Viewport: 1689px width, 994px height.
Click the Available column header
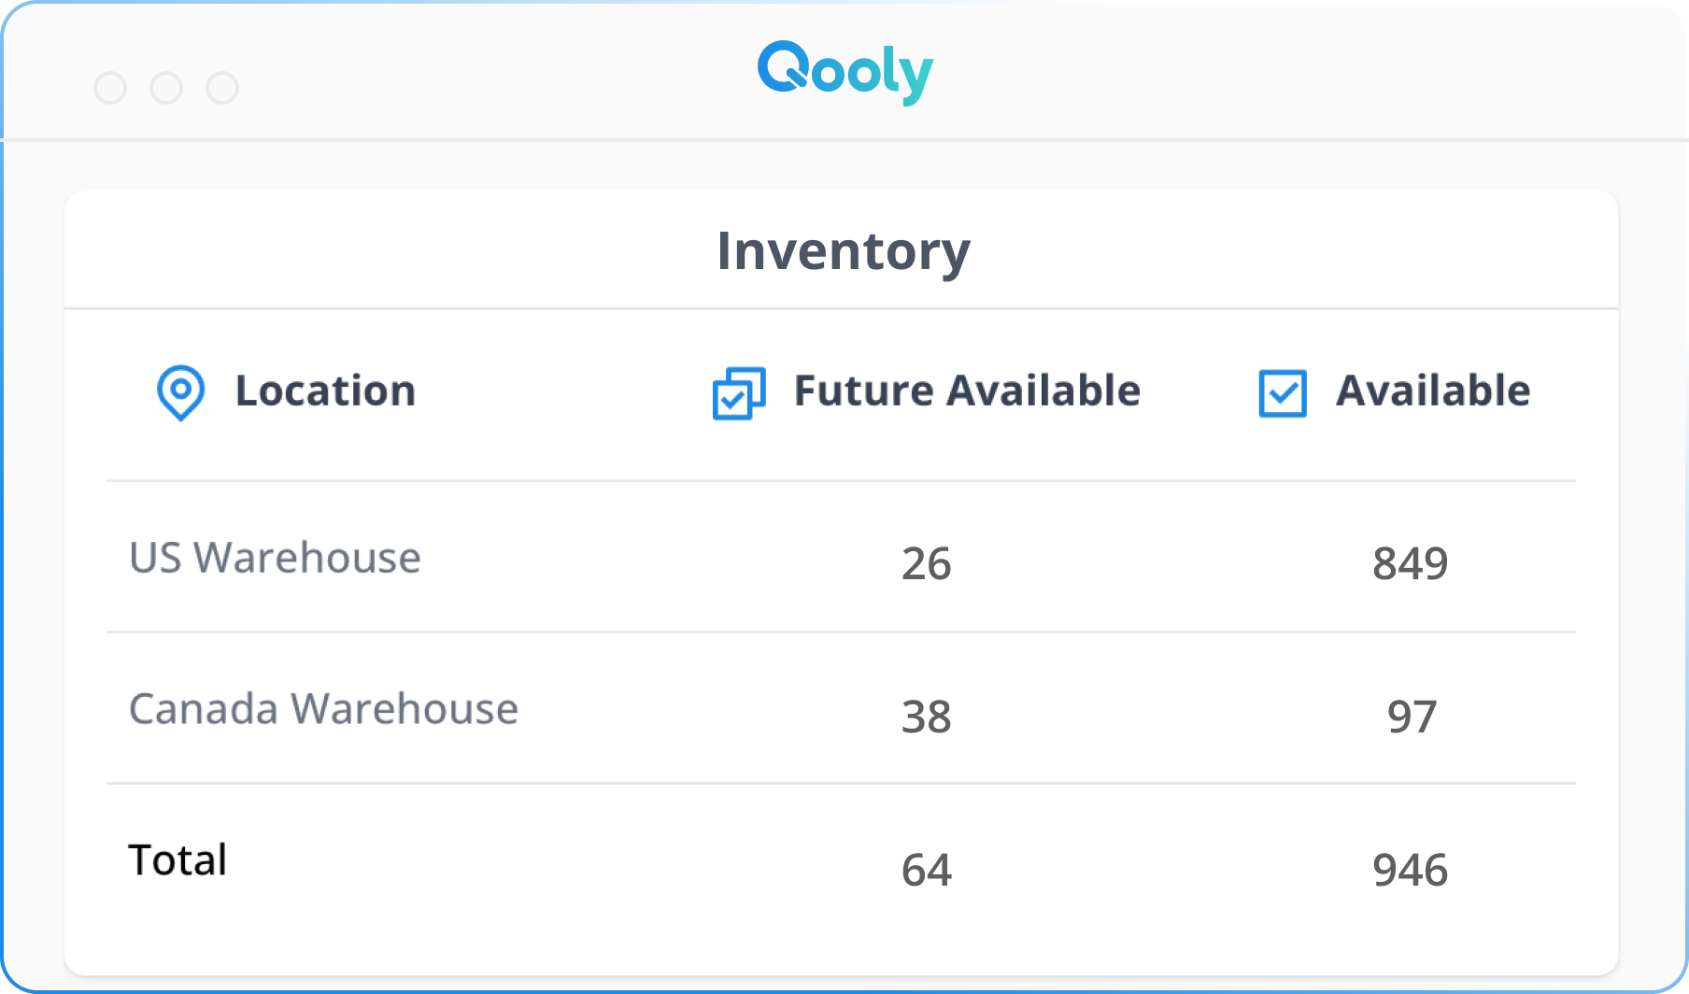point(1433,390)
